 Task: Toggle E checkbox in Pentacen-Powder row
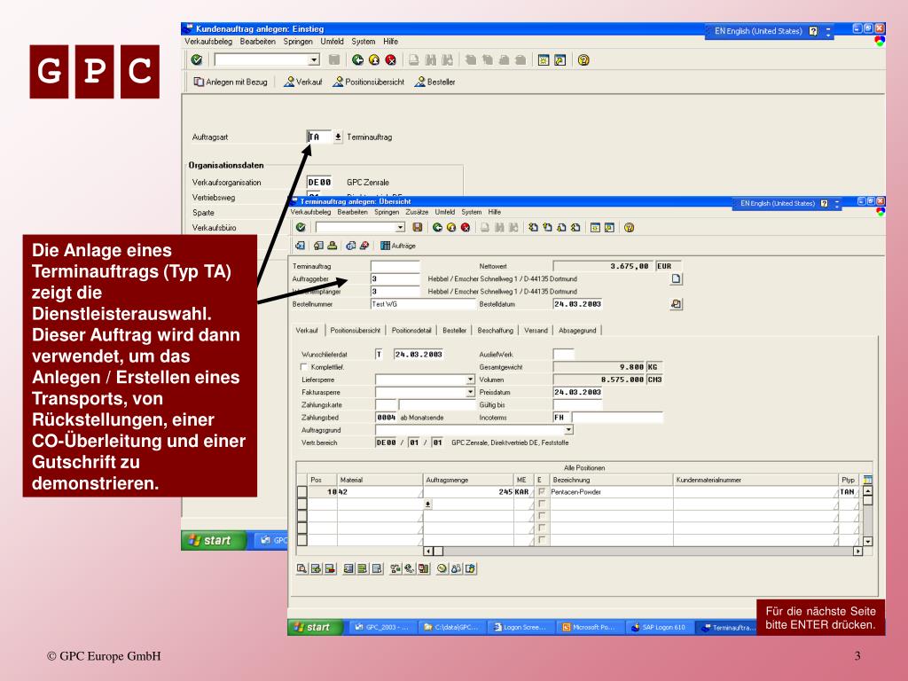tap(542, 491)
